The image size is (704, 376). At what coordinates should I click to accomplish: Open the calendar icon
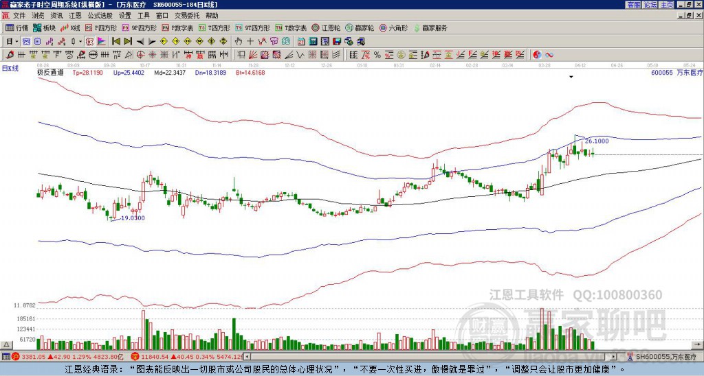[x=301, y=42]
